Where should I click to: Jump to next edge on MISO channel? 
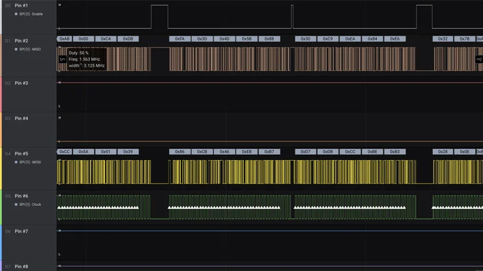coord(479,59)
